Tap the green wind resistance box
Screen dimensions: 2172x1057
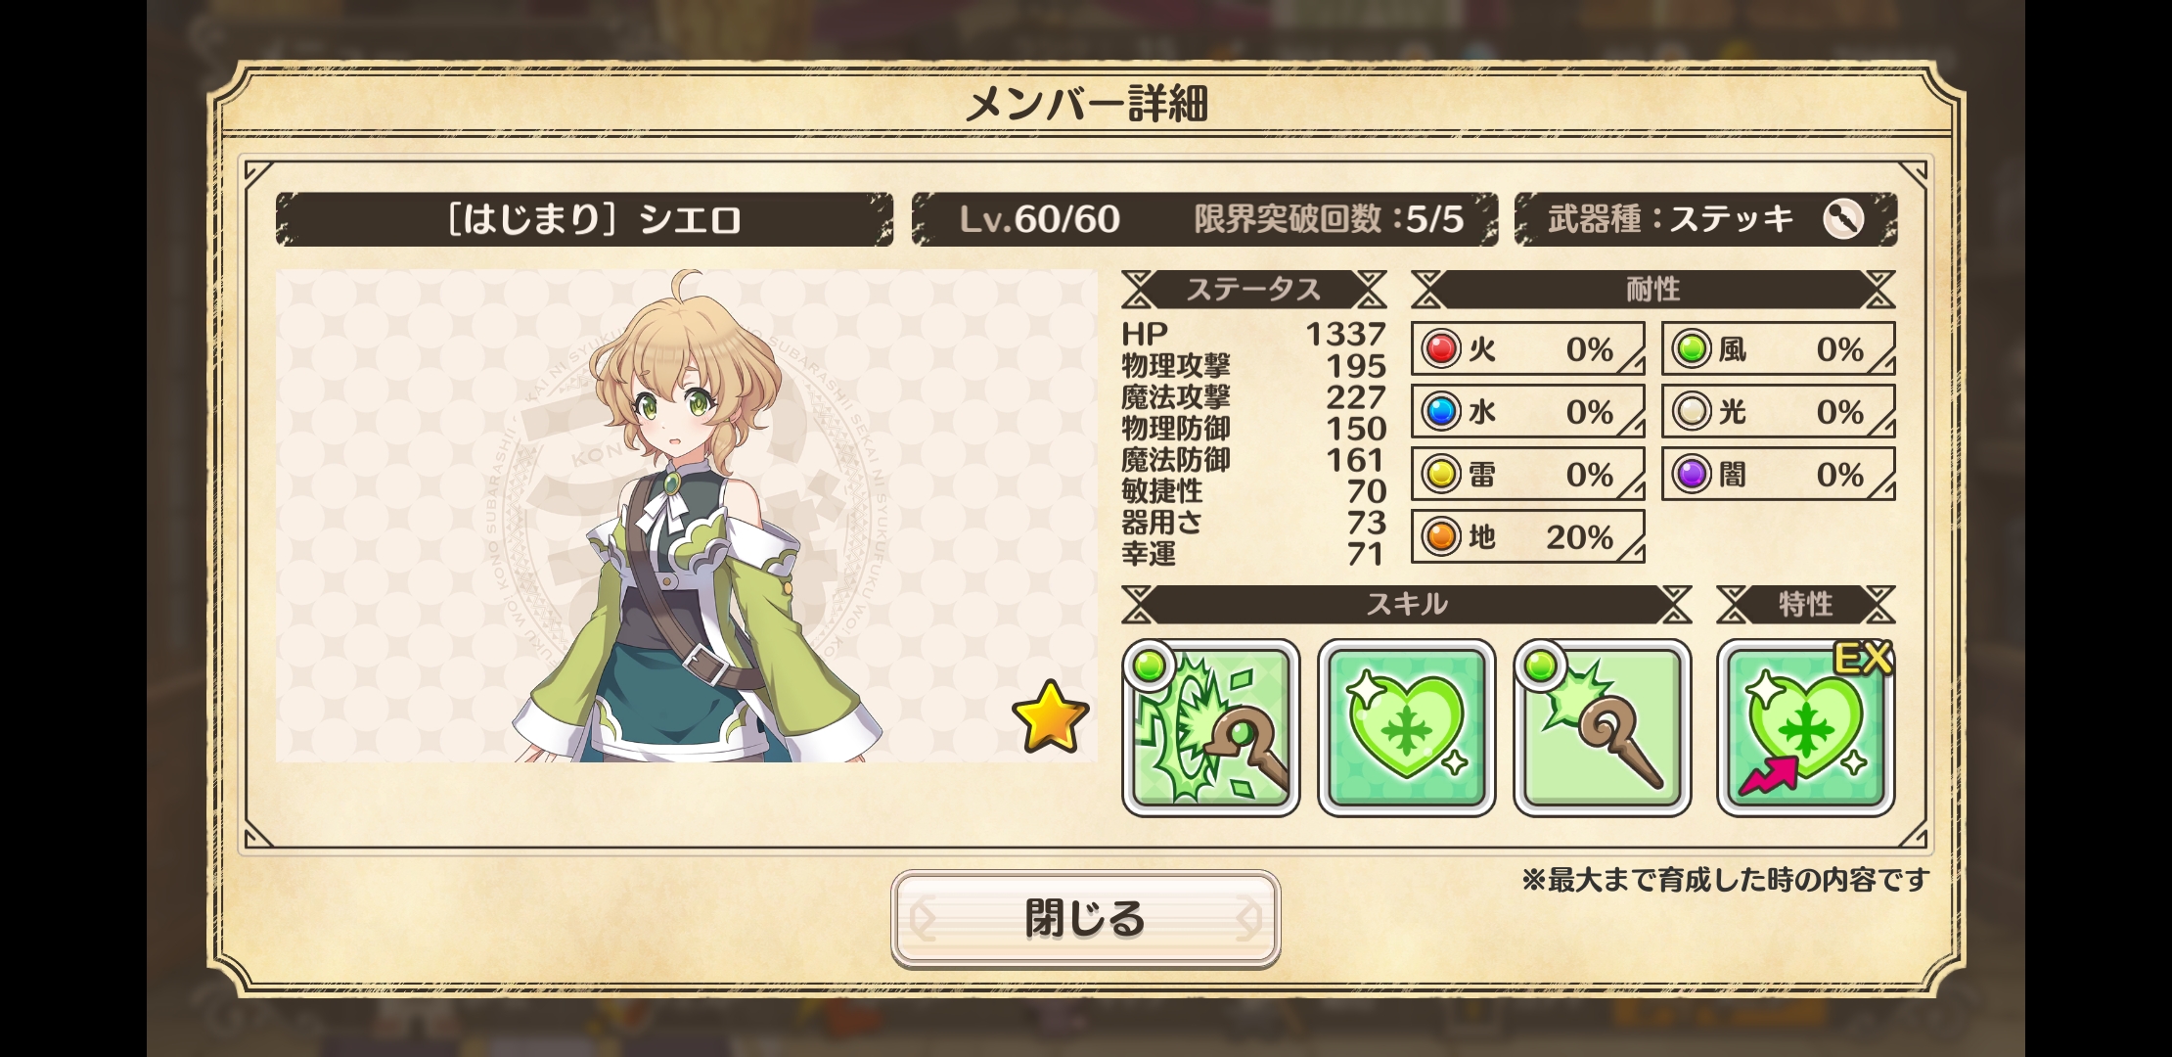(1778, 349)
